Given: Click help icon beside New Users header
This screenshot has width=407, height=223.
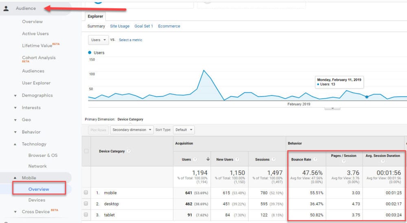Looking at the screenshot, I should (x=237, y=159).
